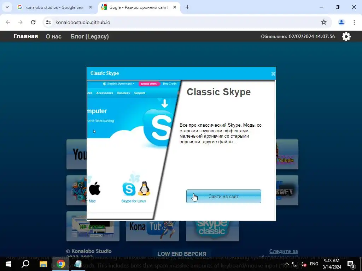The width and height of the screenshot is (362, 271).
Task: Click the address bar URL konalobostudio.github.io
Action: point(83,22)
